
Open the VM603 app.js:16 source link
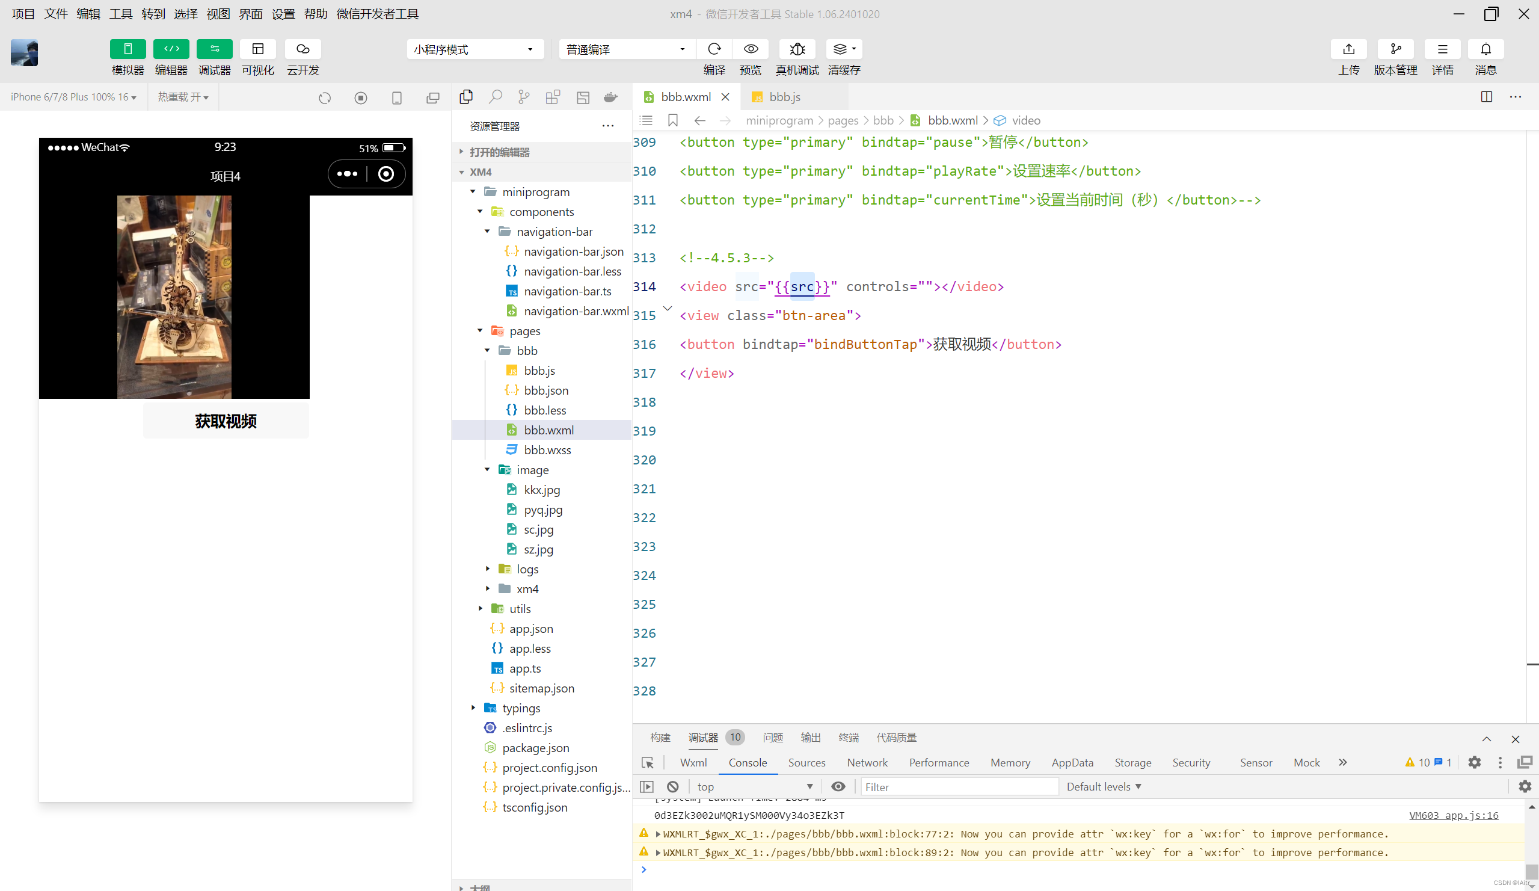point(1453,815)
